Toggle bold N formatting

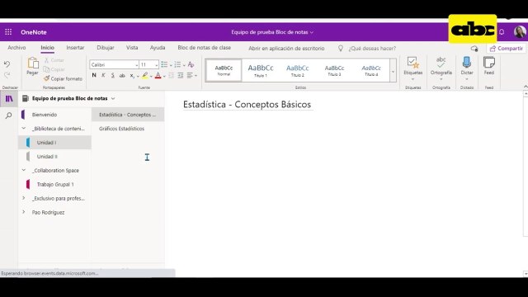coord(94,75)
